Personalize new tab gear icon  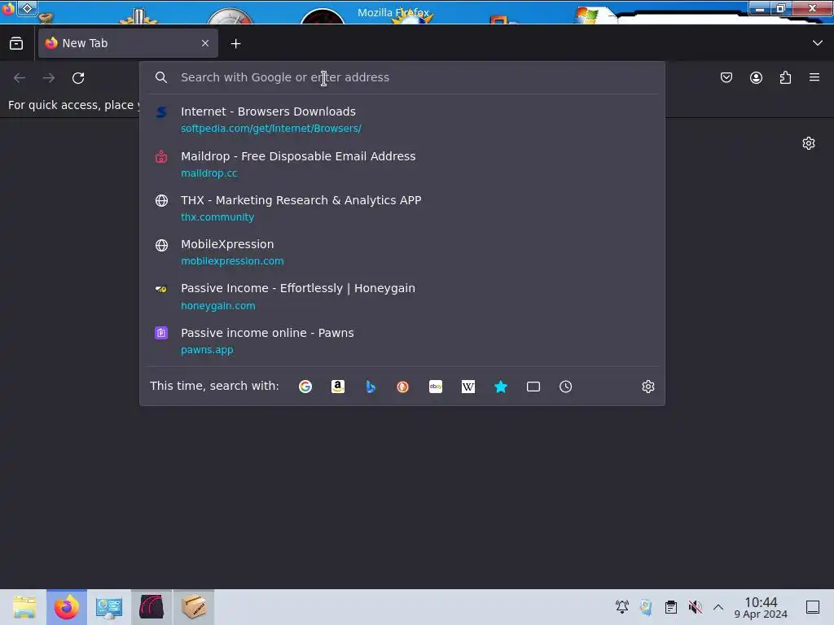pyautogui.click(x=809, y=143)
